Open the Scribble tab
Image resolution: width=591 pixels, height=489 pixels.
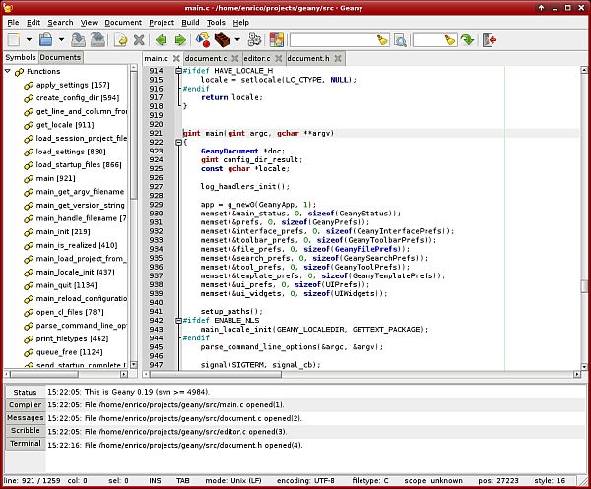pos(25,430)
